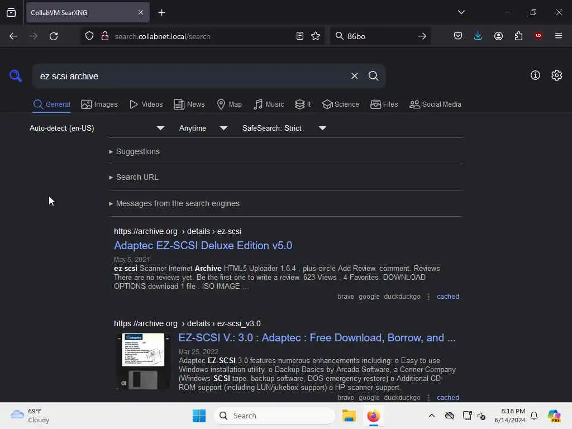Screen dimensions: 572x429
Task: Go back to the previous page
Action: point(13,36)
